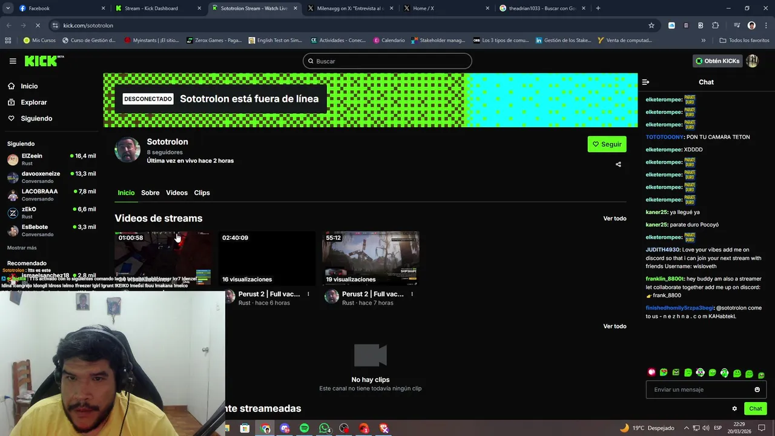775x436 pixels.
Task: Open Chrome extensions puzzle icon
Action: click(716, 25)
